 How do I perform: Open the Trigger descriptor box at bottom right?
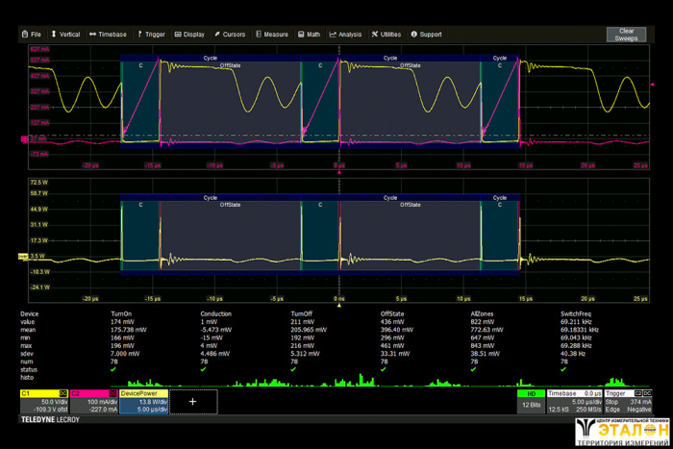pyautogui.click(x=627, y=399)
